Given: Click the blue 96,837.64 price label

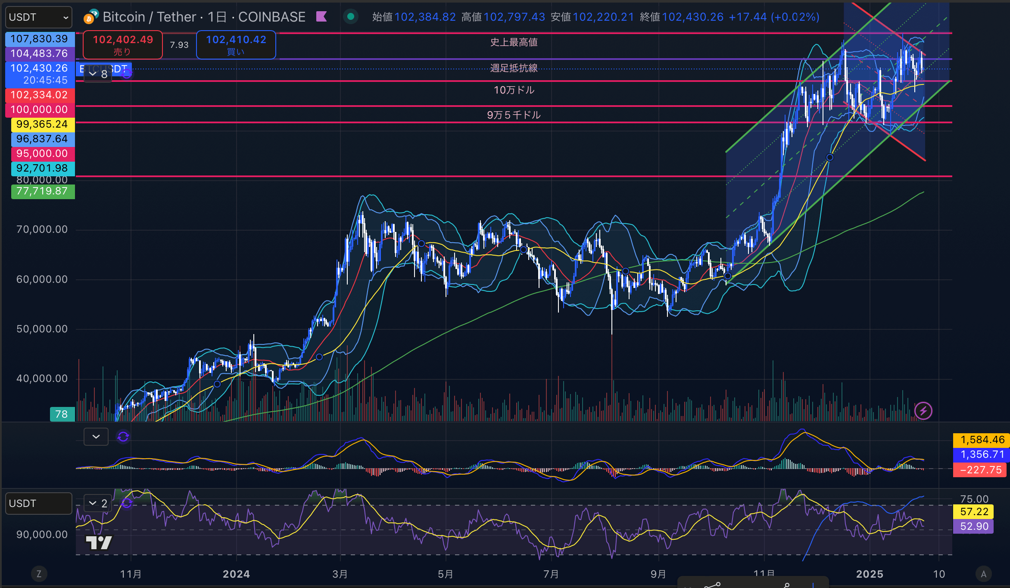Looking at the screenshot, I should (x=43, y=139).
